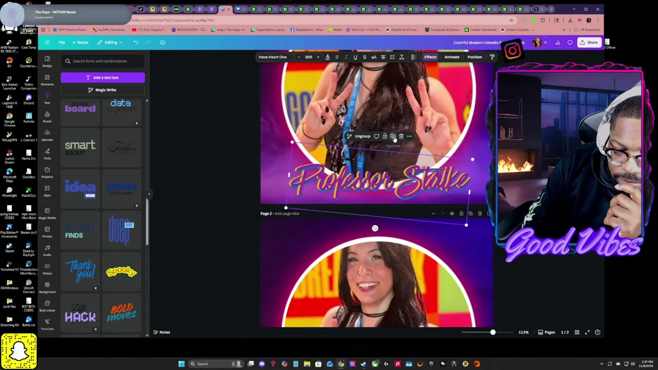Open the Translate tool in sidebar
The image size is (658, 370).
47,324
